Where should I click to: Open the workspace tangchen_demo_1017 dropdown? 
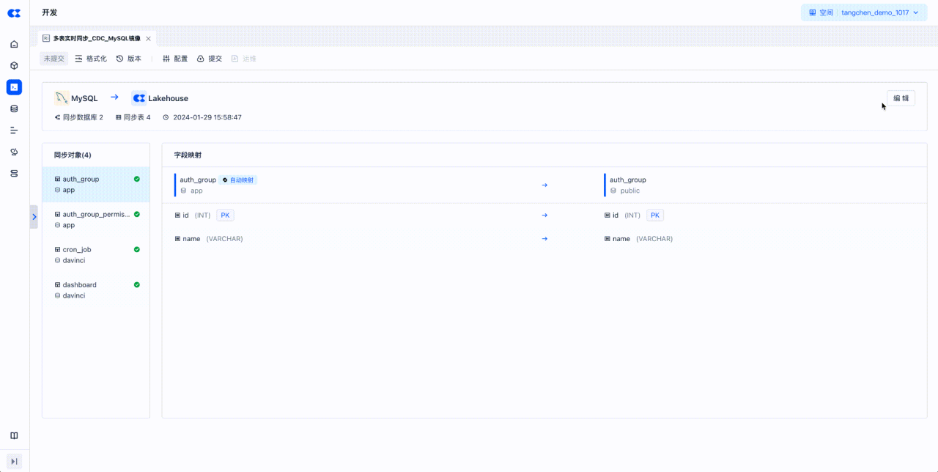pos(864,12)
